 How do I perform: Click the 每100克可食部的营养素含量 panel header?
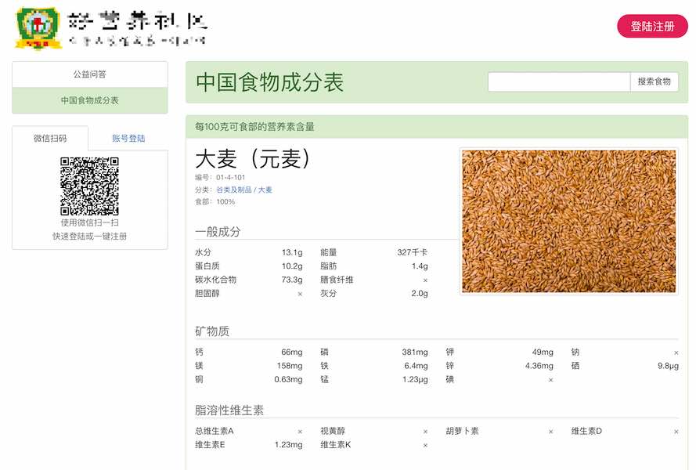click(x=254, y=127)
